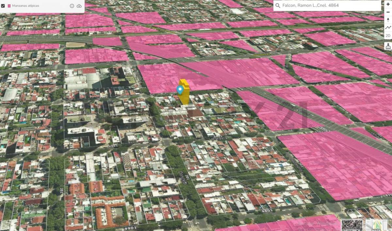Switch to the MAPA basemap thumbnail
This screenshot has width=392, height=231.
coord(376,225)
